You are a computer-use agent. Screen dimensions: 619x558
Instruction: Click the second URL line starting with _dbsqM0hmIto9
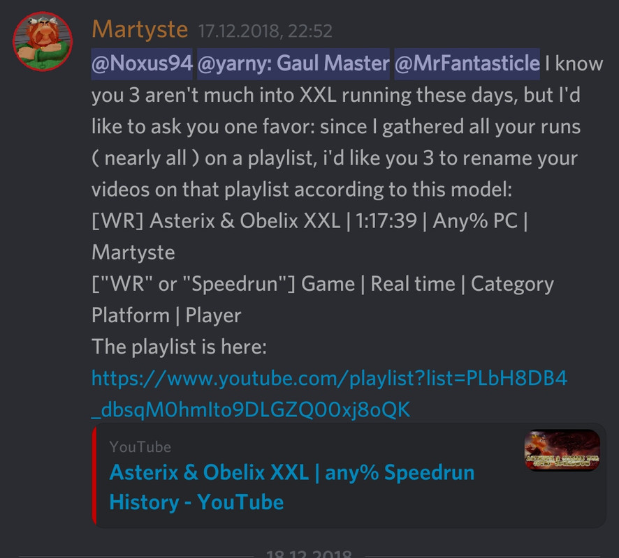(x=251, y=410)
